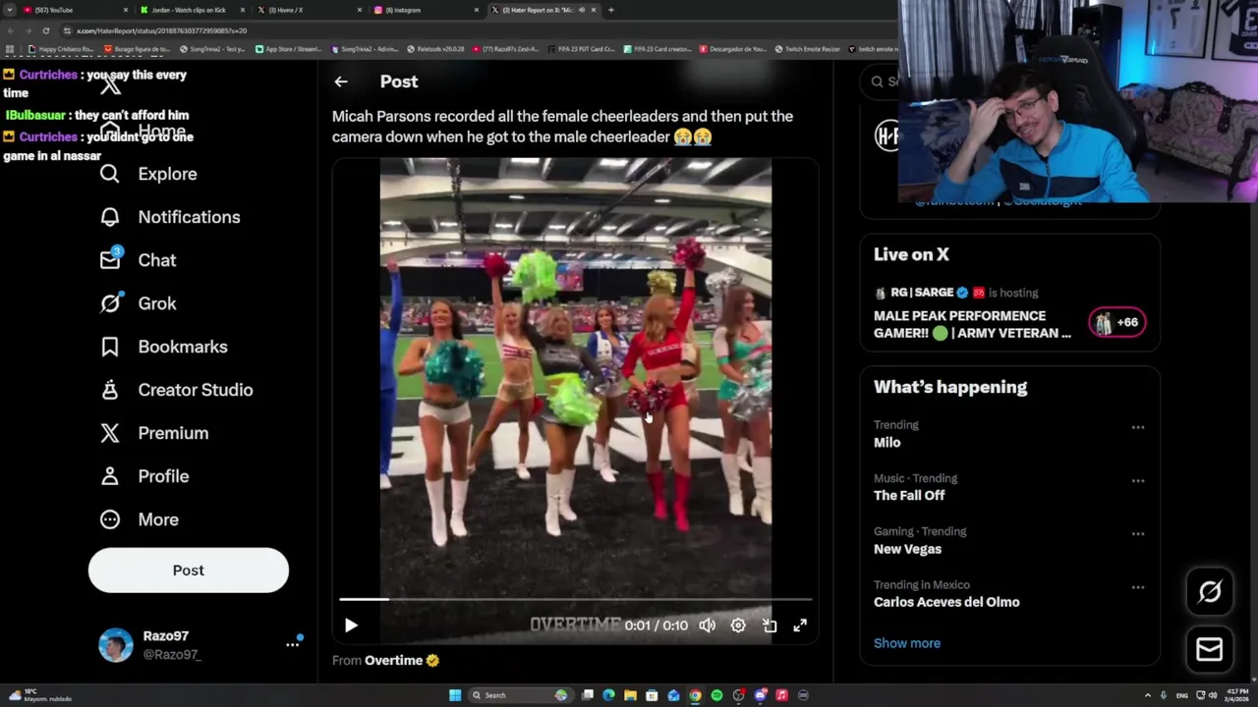The height and width of the screenshot is (707, 1258).
Task: Open Chat messages in sidebar
Action: 138,260
